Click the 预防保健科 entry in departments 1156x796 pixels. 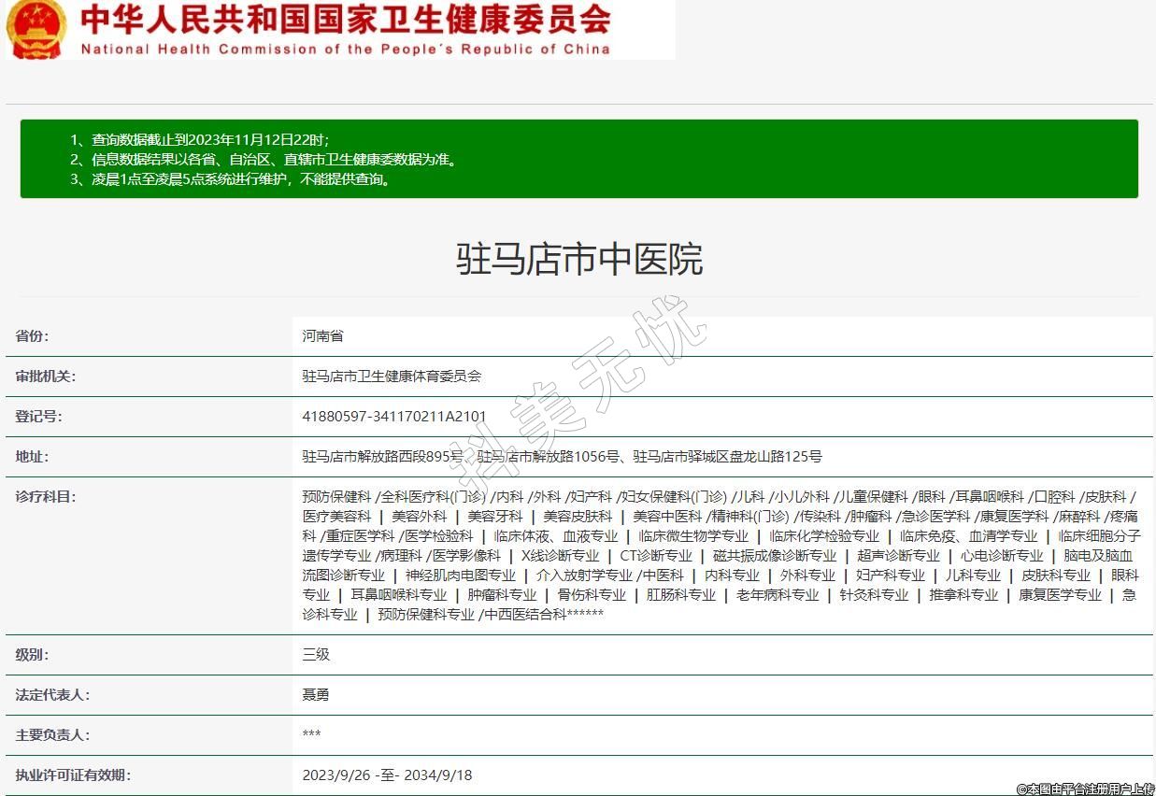click(336, 497)
